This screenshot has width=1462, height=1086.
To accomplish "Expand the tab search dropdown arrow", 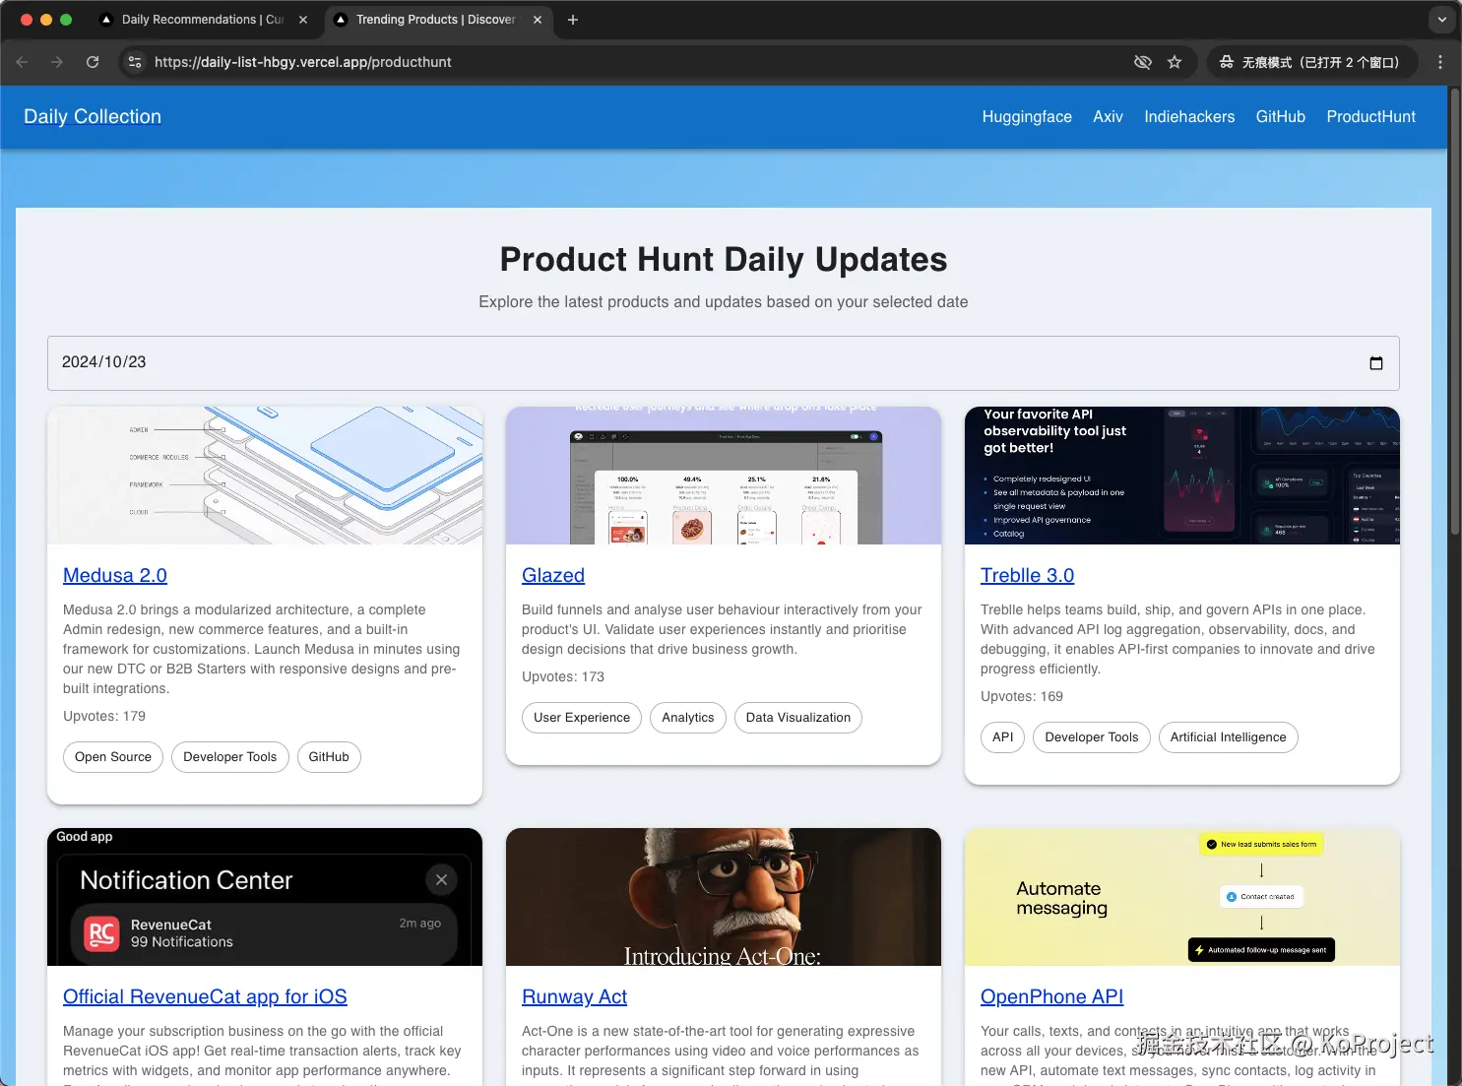I will [1441, 20].
